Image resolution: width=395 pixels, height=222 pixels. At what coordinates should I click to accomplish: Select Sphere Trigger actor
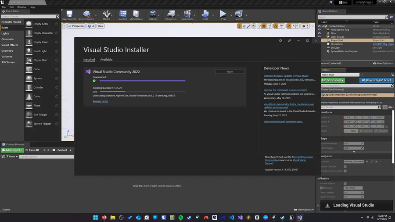[x=42, y=124]
